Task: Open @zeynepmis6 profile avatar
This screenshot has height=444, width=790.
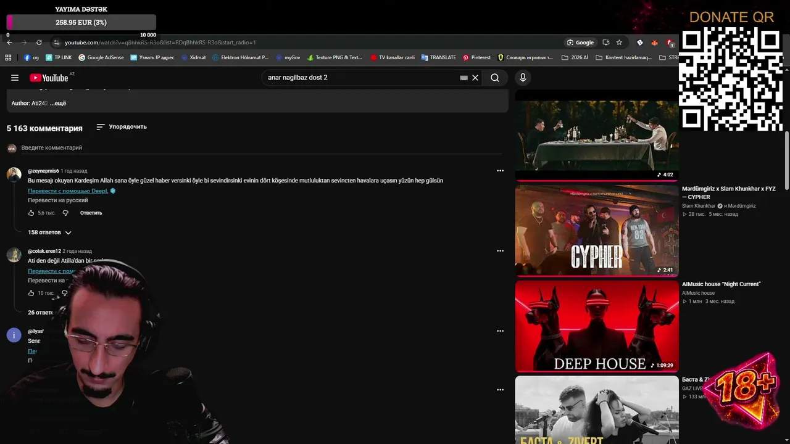Action: pos(14,174)
